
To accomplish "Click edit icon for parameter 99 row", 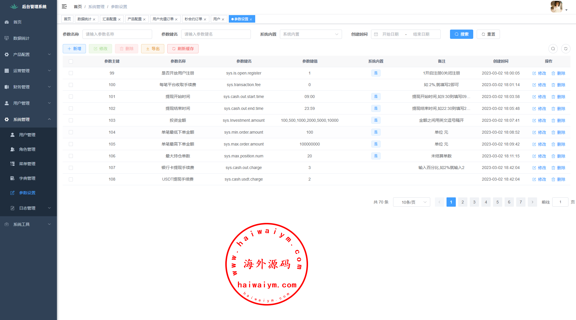I will pos(534,73).
